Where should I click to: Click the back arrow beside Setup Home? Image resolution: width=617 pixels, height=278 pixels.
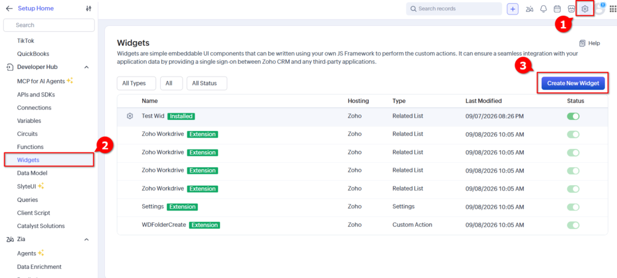(x=9, y=8)
